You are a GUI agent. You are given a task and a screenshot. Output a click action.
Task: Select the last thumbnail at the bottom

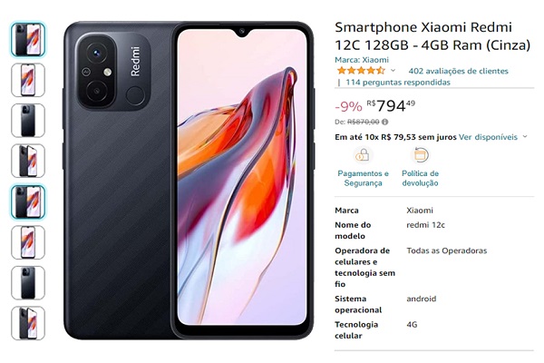point(28,323)
